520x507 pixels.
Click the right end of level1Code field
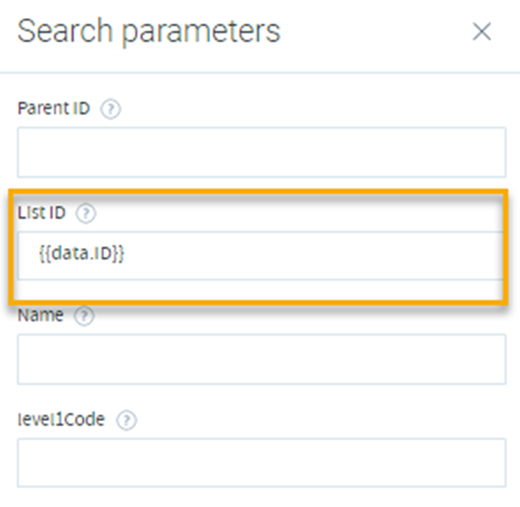tap(496, 463)
